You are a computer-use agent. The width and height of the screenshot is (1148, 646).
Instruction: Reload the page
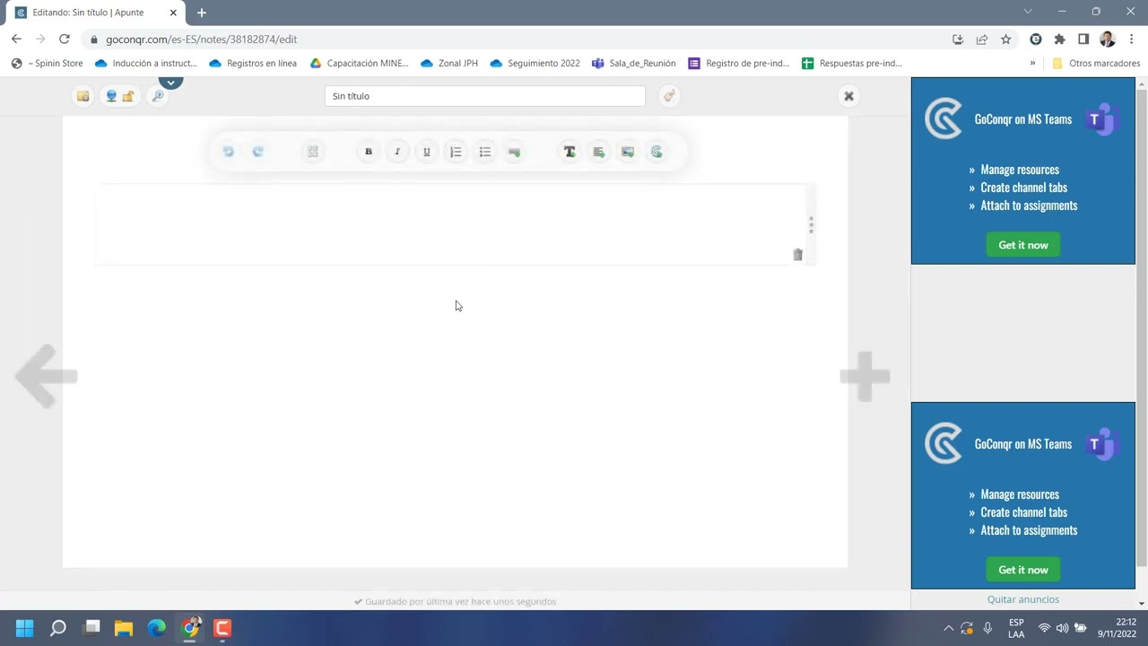64,39
